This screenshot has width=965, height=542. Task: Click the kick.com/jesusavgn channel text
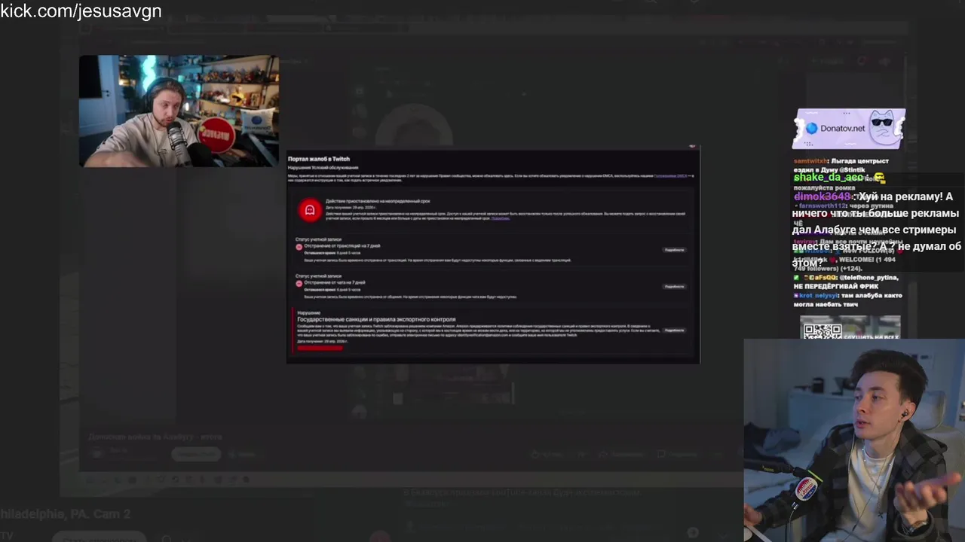point(81,11)
